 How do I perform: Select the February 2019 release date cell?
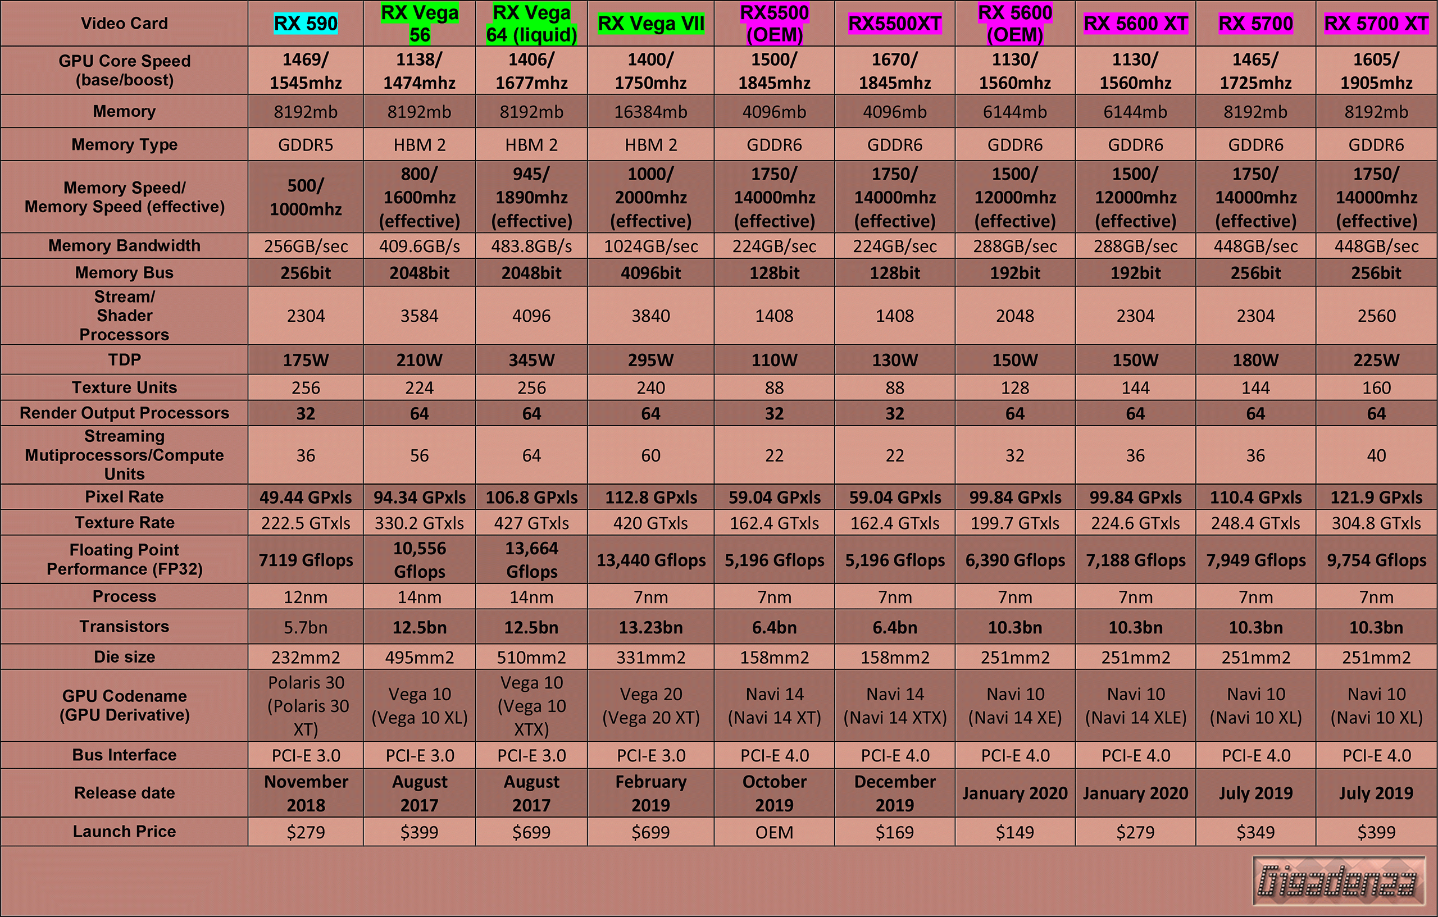tap(651, 793)
